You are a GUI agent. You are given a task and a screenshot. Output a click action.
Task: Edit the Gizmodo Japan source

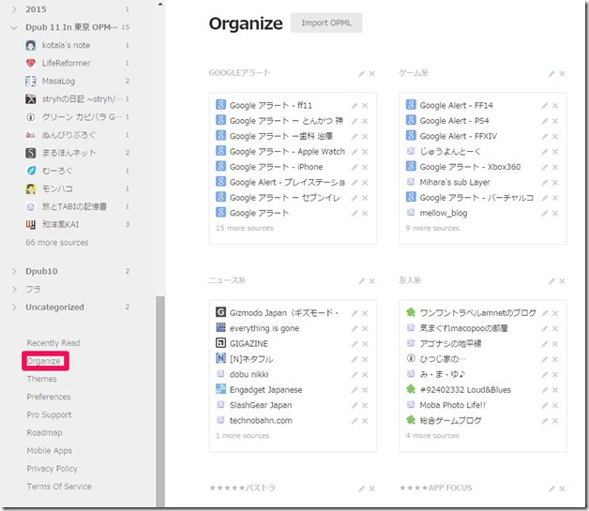pos(355,313)
